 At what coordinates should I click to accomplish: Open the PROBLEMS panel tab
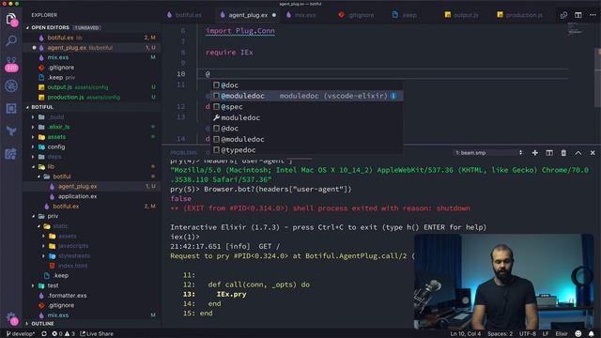click(184, 152)
